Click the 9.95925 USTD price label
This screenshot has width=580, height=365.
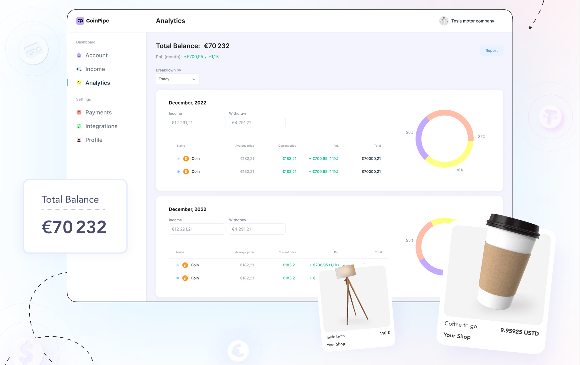point(520,332)
